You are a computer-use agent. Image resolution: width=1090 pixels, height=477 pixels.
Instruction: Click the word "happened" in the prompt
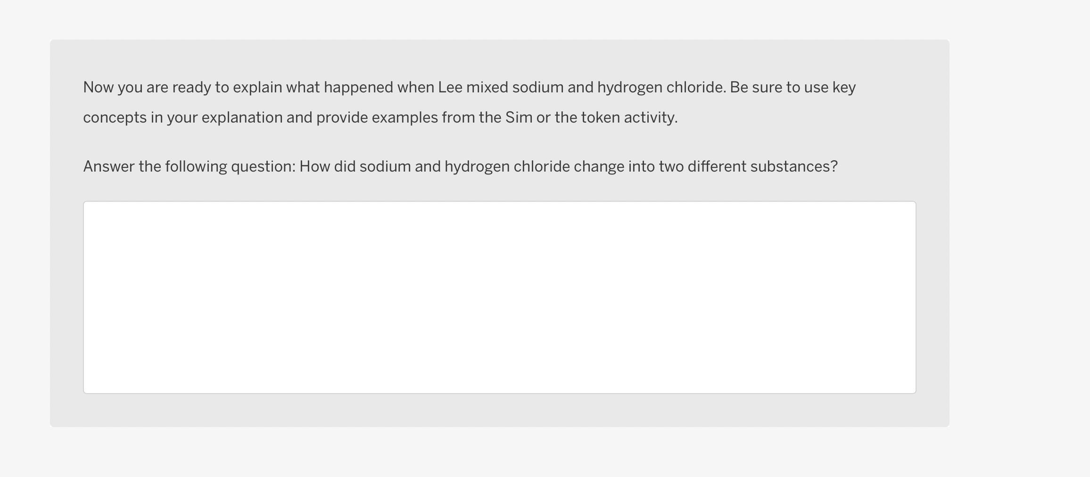click(x=358, y=88)
